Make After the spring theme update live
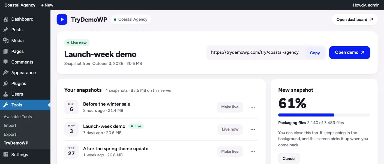 pos(230,152)
